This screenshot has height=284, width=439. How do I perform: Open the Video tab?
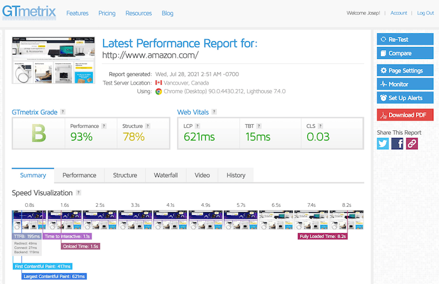pyautogui.click(x=202, y=175)
